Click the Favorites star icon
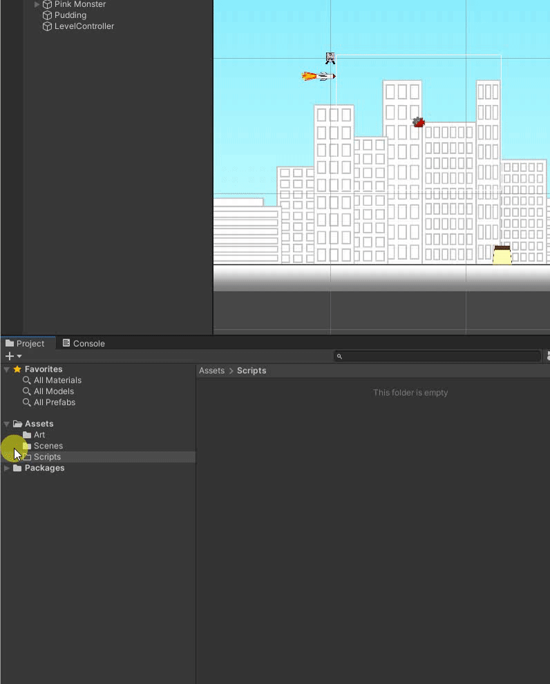This screenshot has height=684, width=550. click(17, 370)
